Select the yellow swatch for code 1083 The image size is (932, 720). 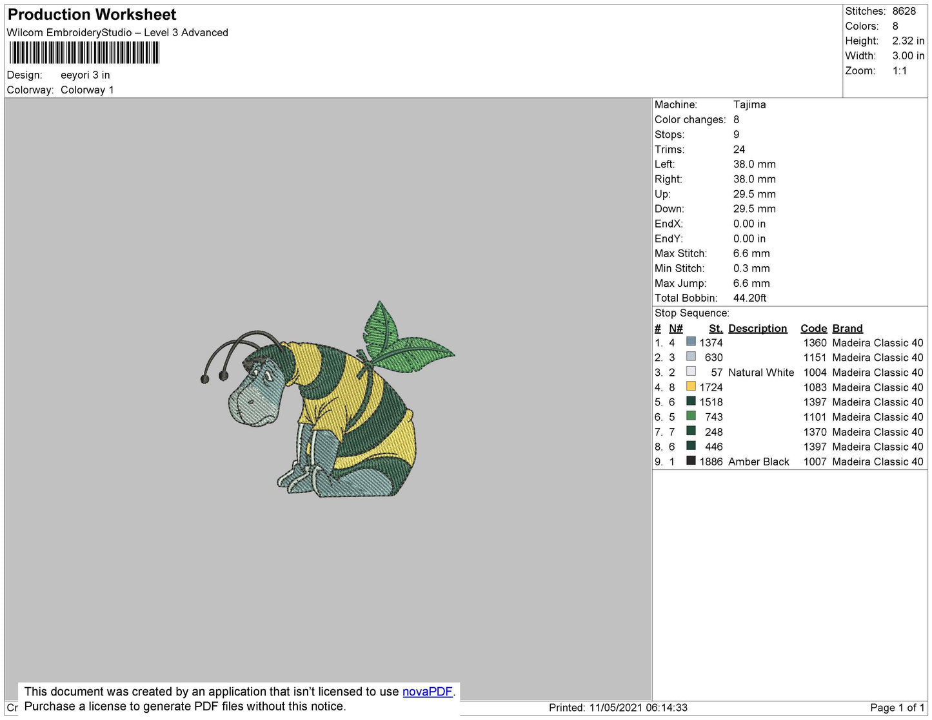tap(691, 386)
